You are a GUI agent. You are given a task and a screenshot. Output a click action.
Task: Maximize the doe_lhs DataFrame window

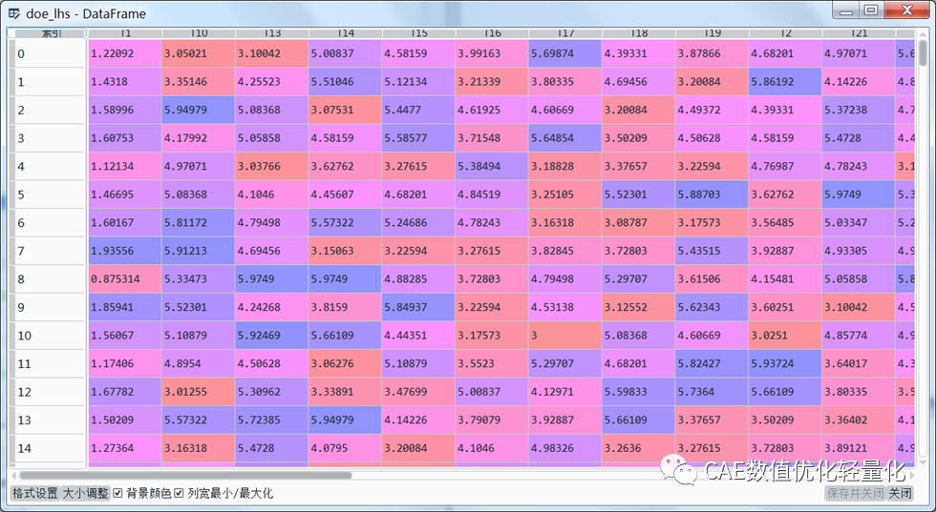(871, 10)
